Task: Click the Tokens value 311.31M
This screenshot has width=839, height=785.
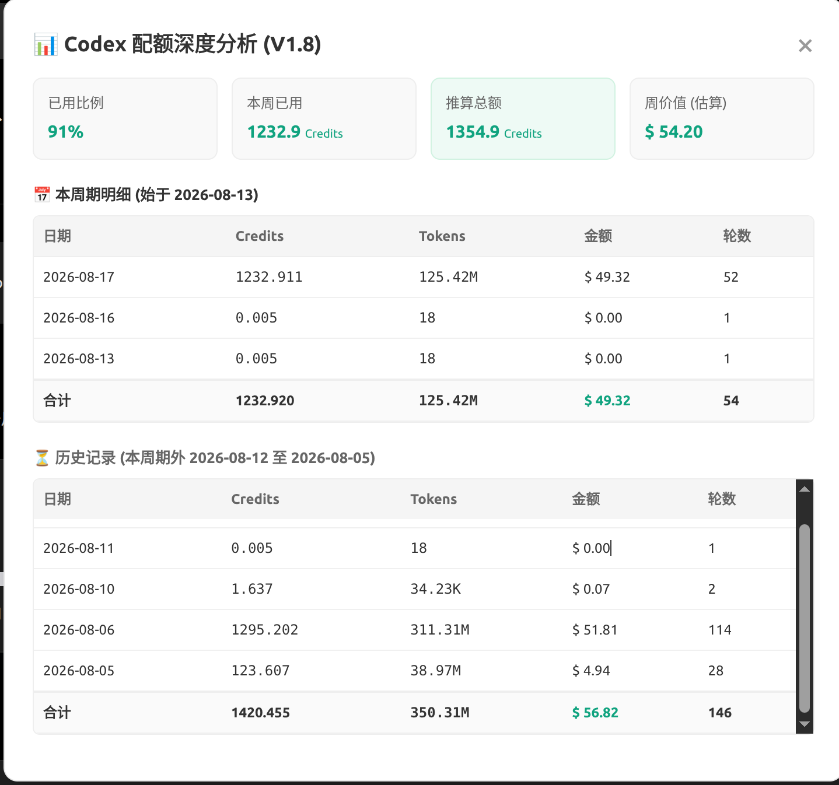Action: [440, 630]
